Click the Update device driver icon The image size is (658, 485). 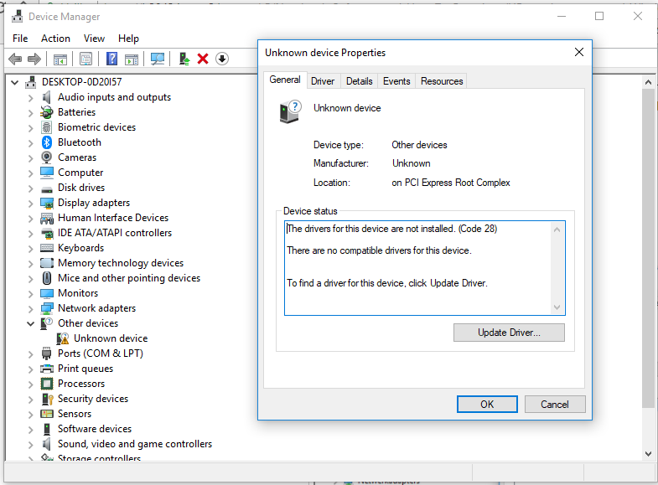[184, 59]
